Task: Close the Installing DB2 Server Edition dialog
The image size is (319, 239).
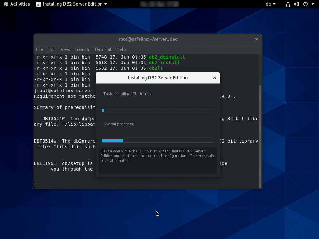Action: tap(214, 78)
